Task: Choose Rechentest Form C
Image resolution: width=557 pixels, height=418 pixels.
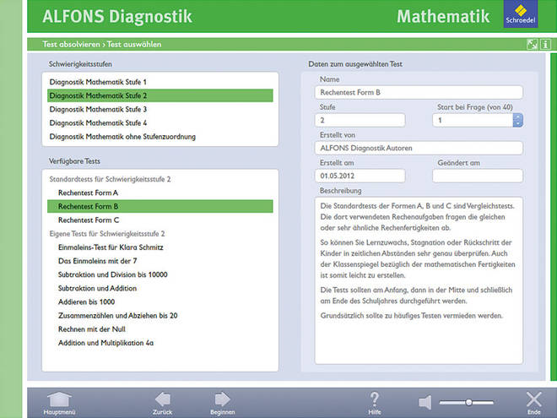Action: 160,220
